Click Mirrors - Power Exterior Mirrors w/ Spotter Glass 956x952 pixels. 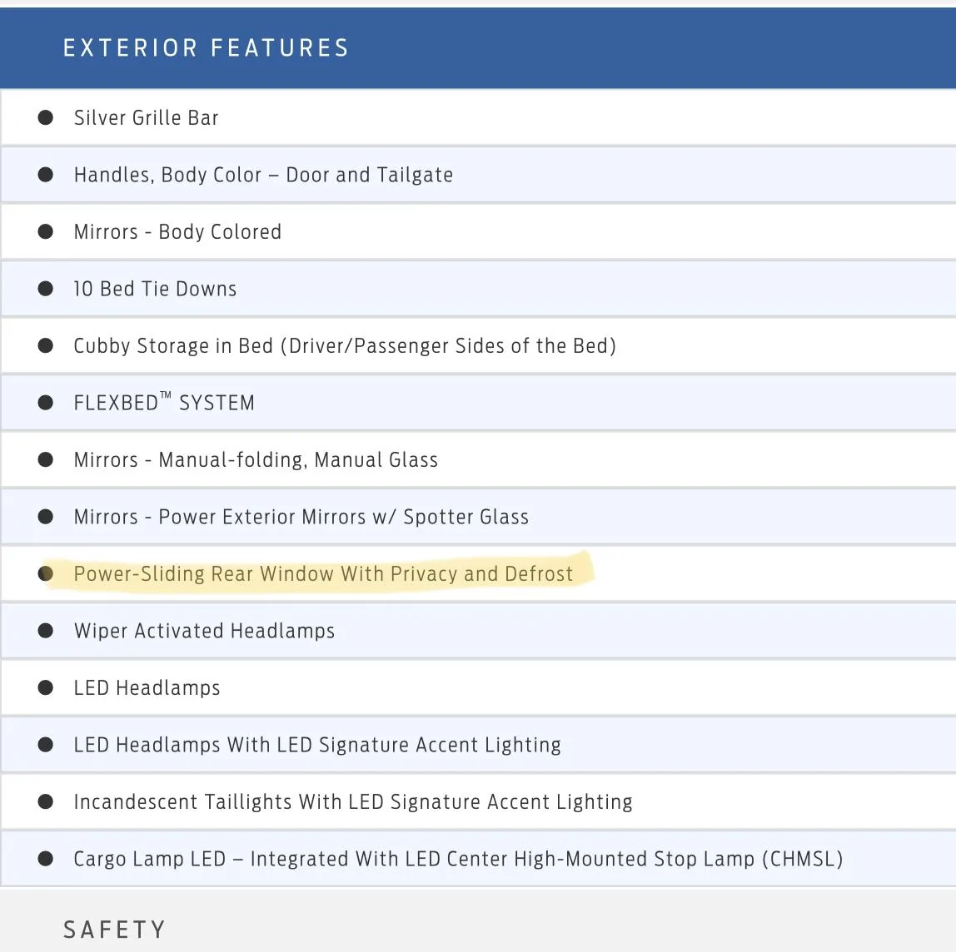[301, 517]
